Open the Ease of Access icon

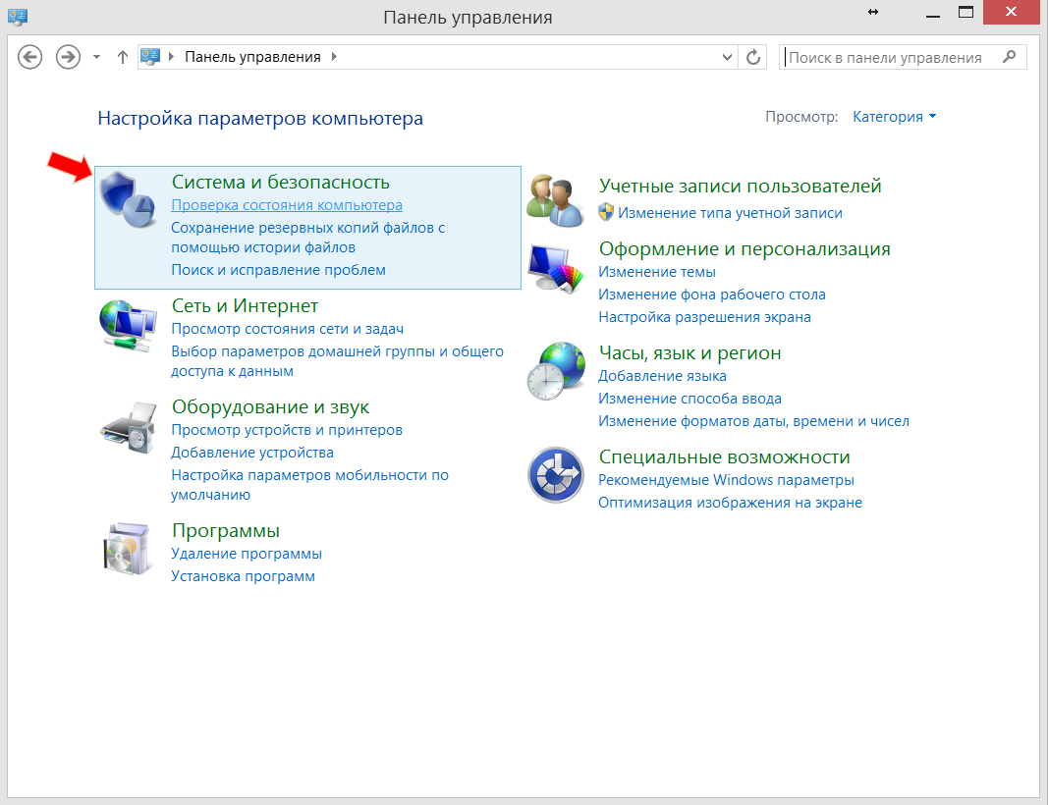tap(556, 475)
